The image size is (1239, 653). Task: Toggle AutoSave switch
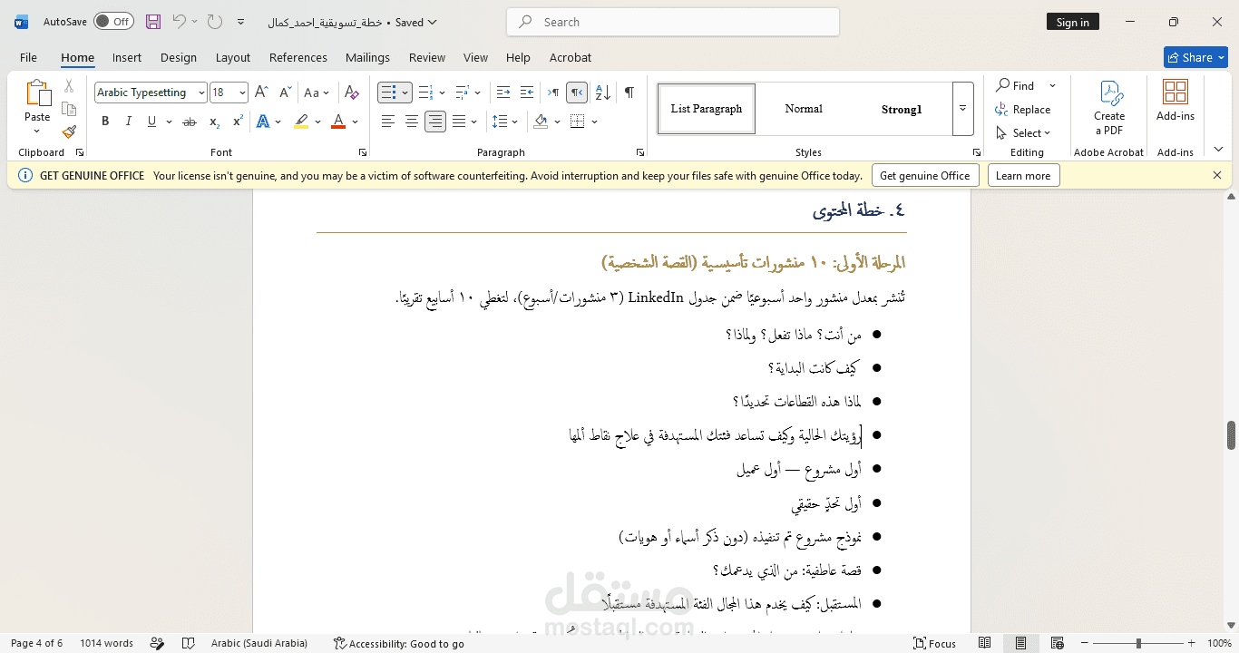[x=113, y=22]
